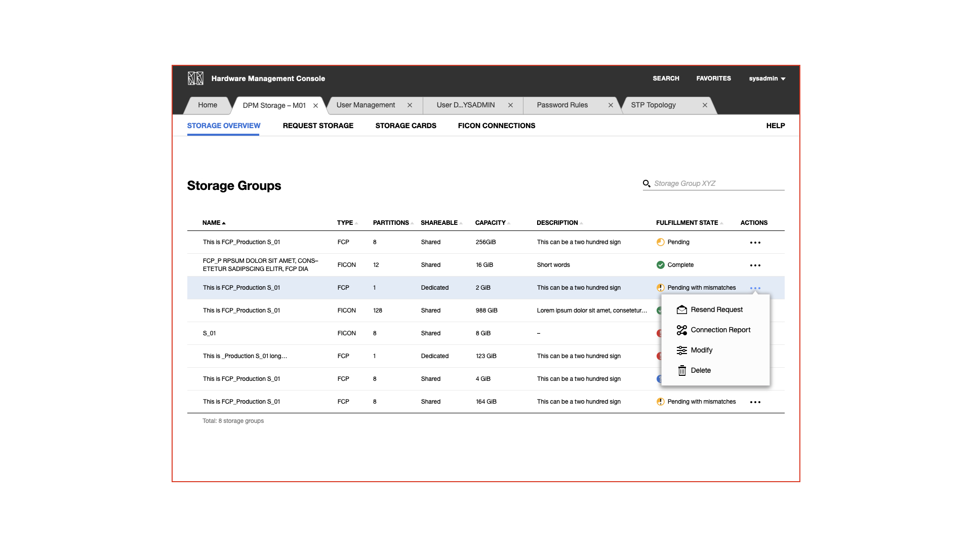Click the Connection Report icon

[x=682, y=330]
